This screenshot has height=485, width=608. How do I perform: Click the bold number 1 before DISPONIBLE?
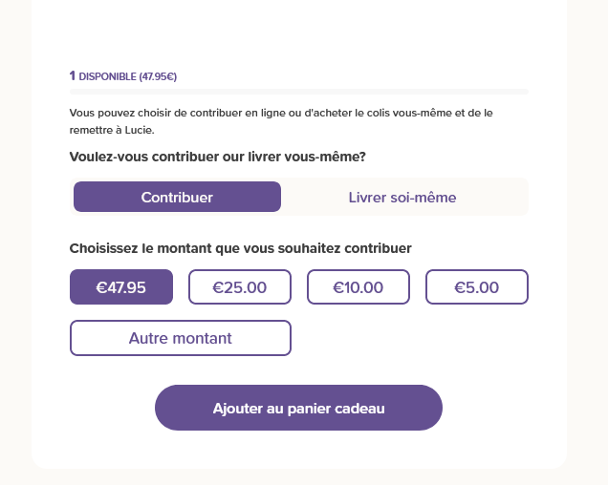click(x=72, y=76)
